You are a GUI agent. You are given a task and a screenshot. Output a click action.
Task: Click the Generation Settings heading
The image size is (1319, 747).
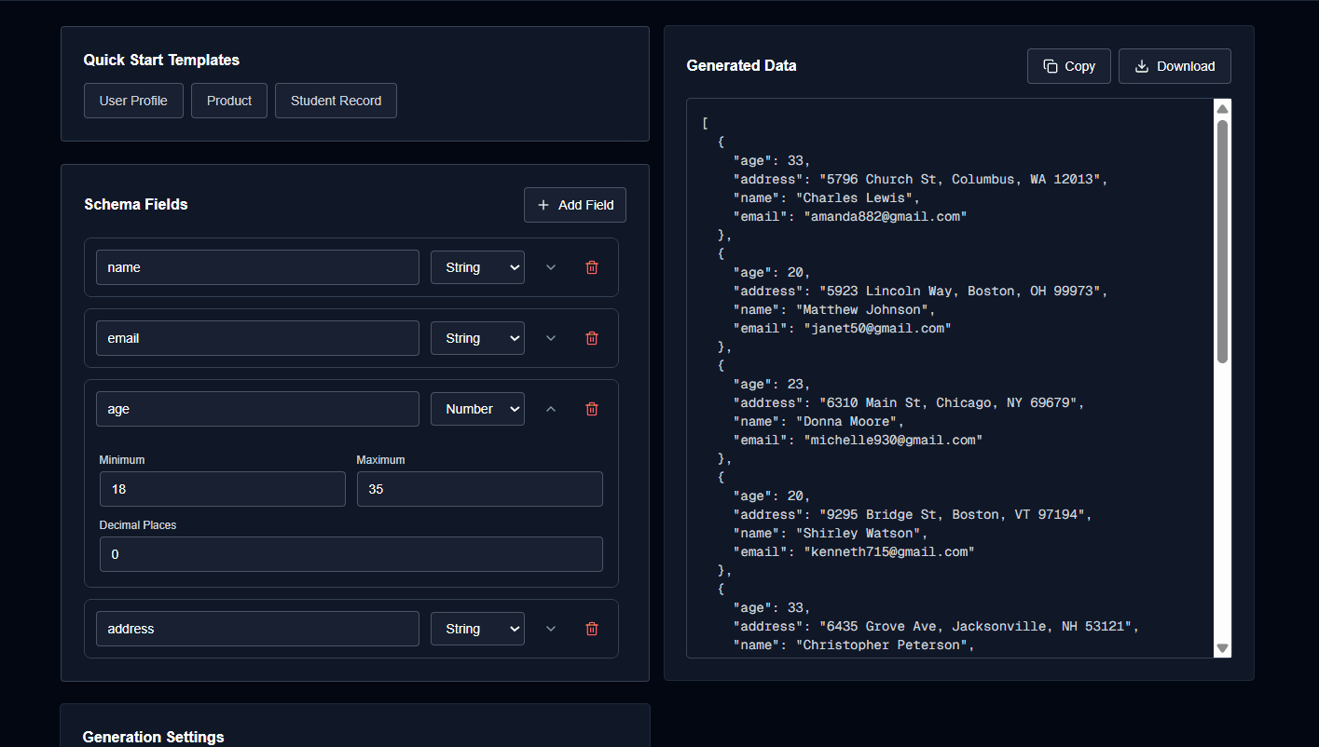[x=153, y=737]
